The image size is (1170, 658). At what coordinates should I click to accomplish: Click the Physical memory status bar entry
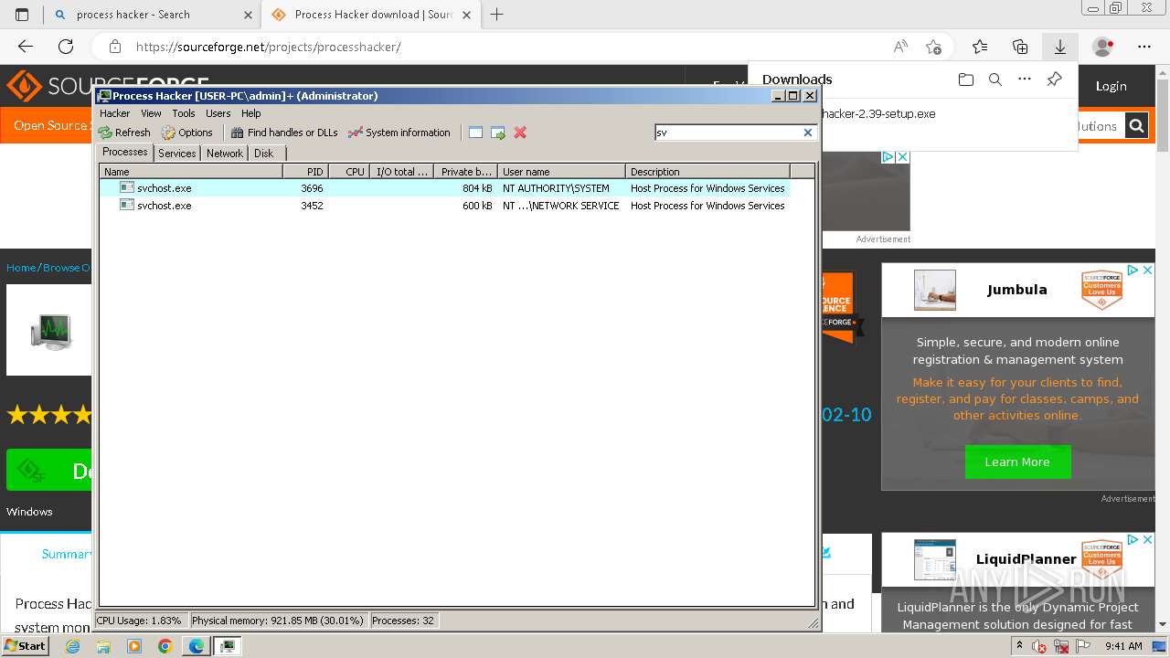[278, 621]
